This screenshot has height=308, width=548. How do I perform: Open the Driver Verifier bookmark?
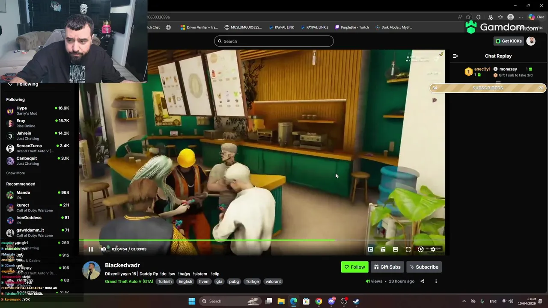(199, 27)
